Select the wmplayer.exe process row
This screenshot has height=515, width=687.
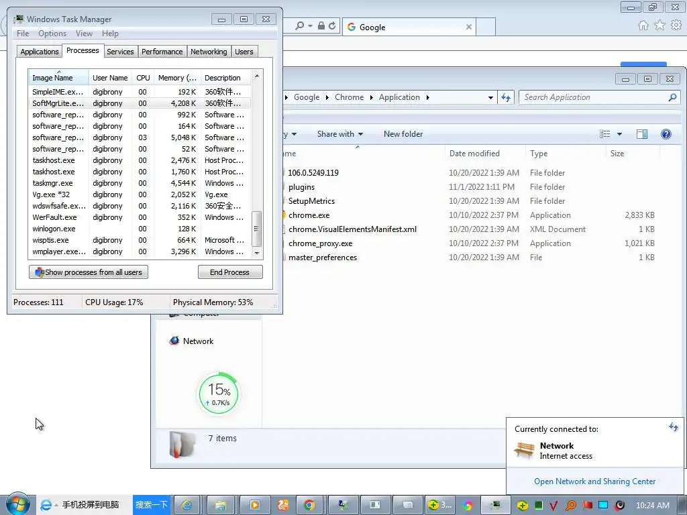click(x=140, y=251)
